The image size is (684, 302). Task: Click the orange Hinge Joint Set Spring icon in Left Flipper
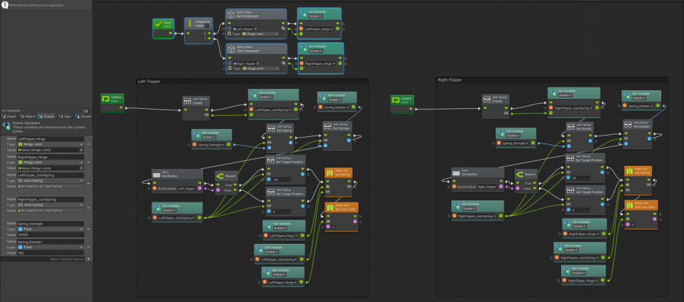pos(329,173)
